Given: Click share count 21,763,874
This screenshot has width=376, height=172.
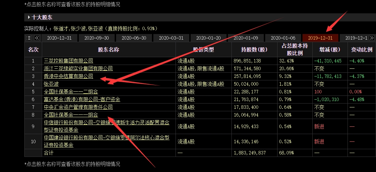Looking at the screenshot, I should [246, 100].
